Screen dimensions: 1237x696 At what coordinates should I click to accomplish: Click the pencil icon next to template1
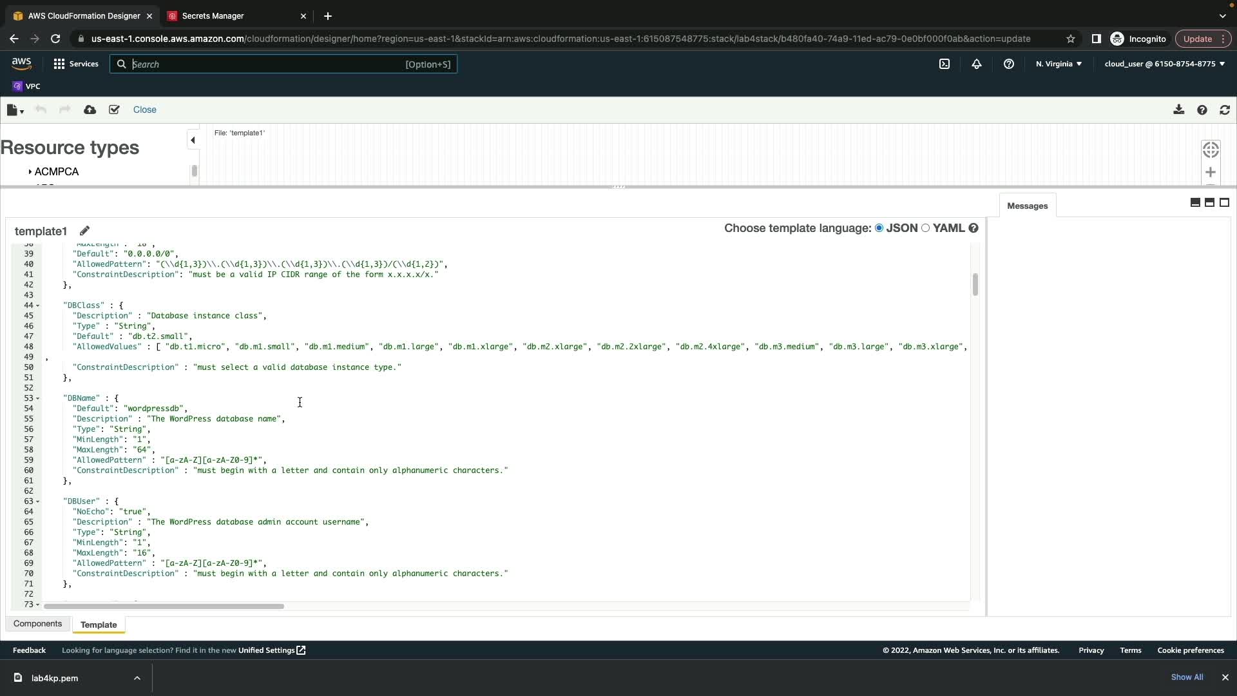point(84,231)
